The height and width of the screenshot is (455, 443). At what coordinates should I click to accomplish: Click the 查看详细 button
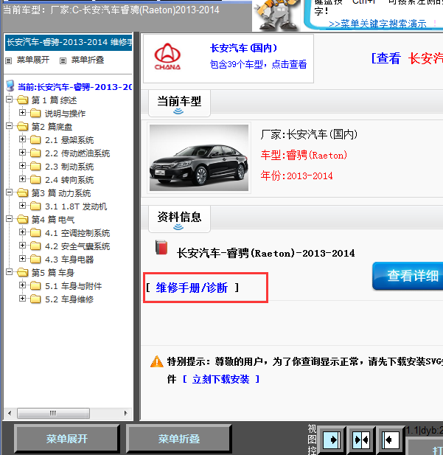408,276
